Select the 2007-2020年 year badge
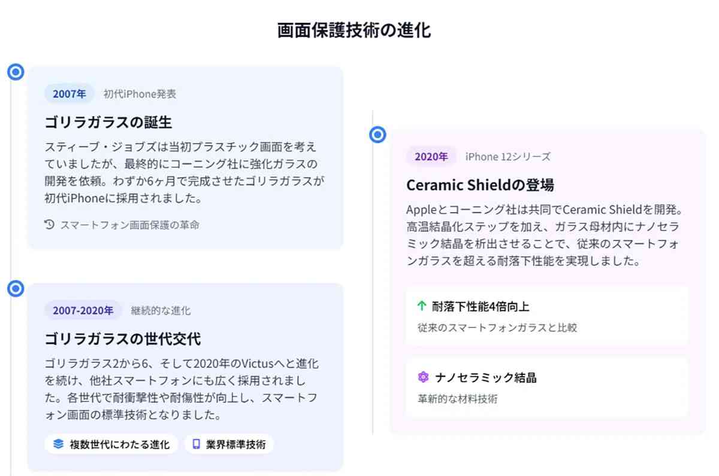The height and width of the screenshot is (476, 719). [x=83, y=310]
